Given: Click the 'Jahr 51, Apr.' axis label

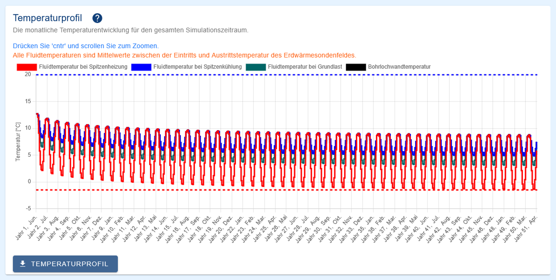Looking at the screenshot, I should (526, 228).
